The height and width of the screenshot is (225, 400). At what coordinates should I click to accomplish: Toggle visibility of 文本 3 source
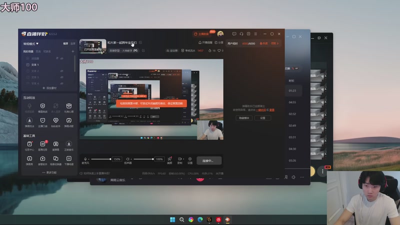coord(61,77)
